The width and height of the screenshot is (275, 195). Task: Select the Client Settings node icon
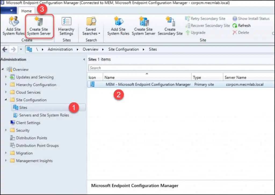click(x=13, y=123)
